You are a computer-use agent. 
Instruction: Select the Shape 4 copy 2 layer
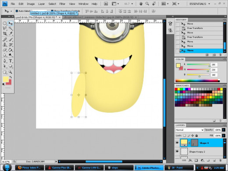click(x=201, y=152)
